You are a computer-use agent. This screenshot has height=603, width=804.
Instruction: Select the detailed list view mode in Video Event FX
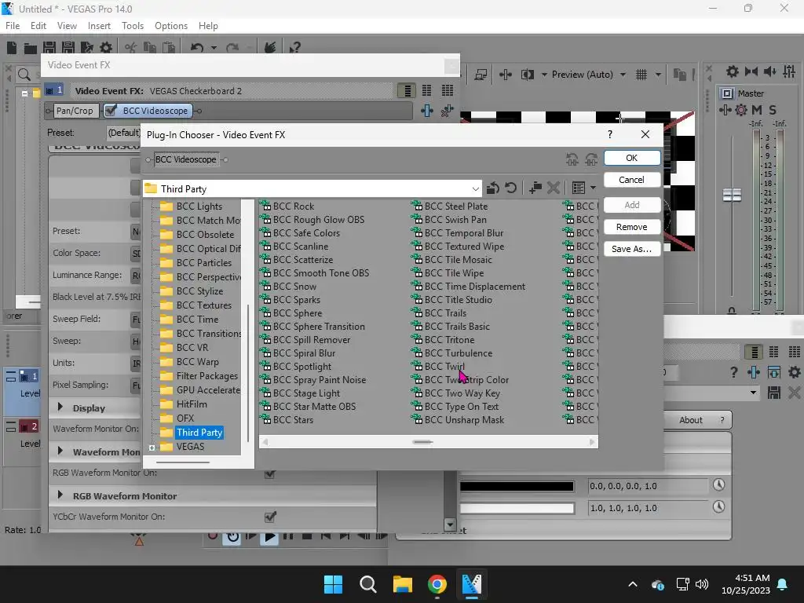pos(407,91)
